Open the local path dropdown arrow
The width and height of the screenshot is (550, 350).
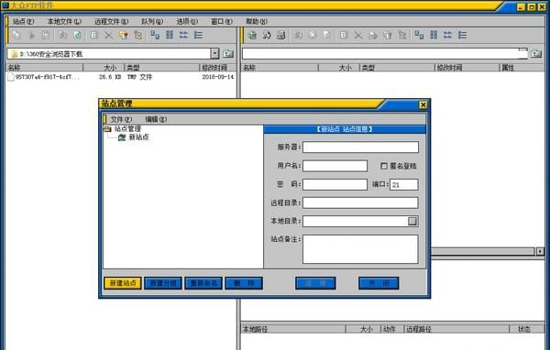coord(214,54)
